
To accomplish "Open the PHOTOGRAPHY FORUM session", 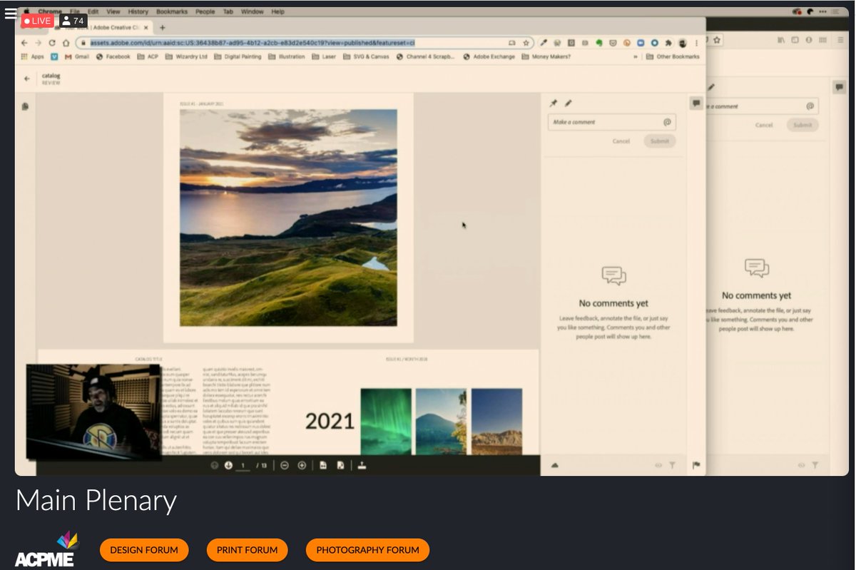I will click(367, 550).
